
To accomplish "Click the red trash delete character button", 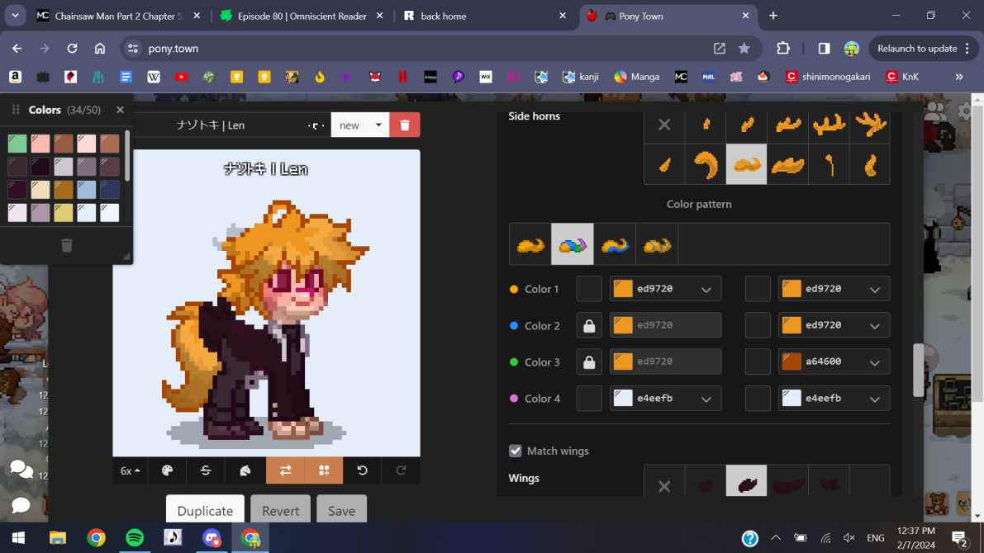I will (405, 125).
